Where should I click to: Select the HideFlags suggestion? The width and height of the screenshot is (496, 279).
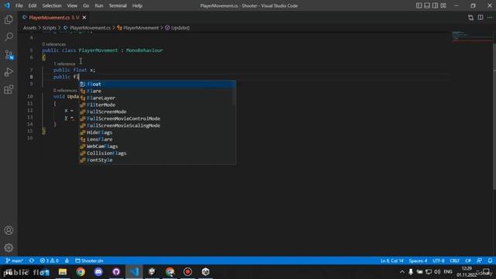point(157,133)
